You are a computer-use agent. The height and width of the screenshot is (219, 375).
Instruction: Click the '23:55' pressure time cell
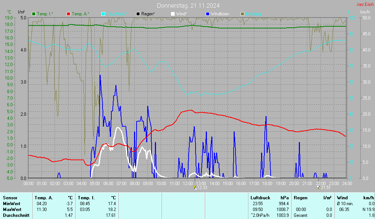[257, 204]
